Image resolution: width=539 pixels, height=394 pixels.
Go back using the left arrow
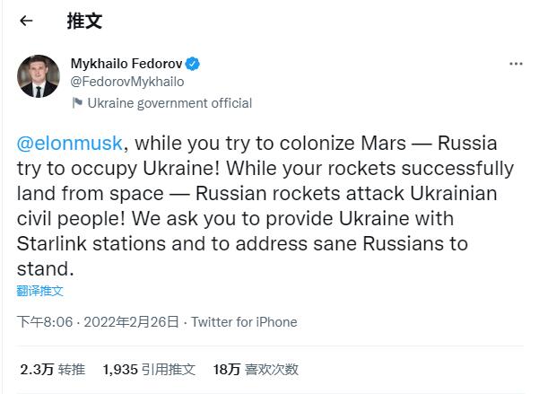(26, 21)
